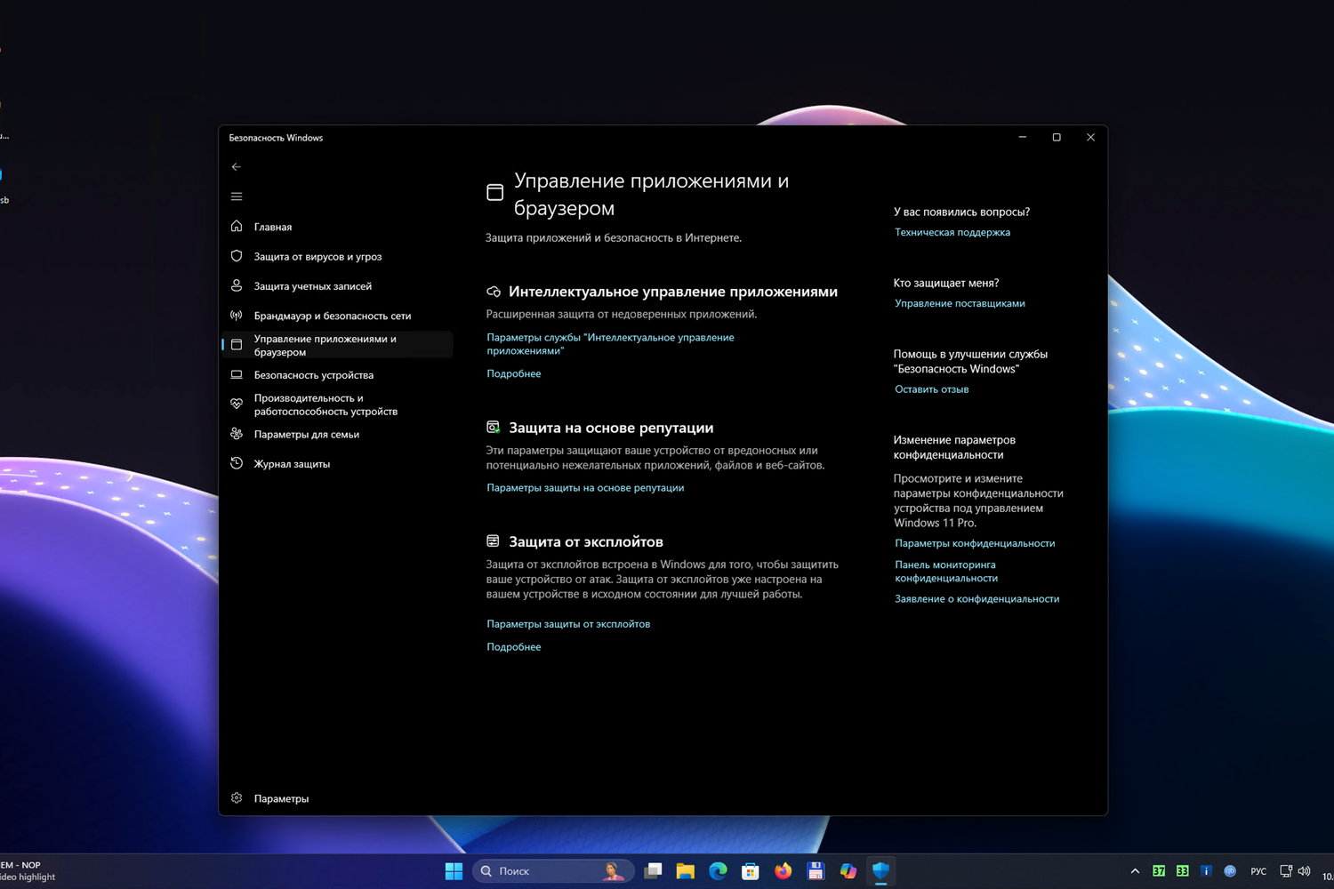Open Параметры settings at sidebar bottom
Image resolution: width=1334 pixels, height=889 pixels.
(x=337, y=798)
